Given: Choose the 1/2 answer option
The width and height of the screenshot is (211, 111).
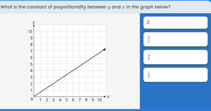Looking at the screenshot, I should 176,75.
